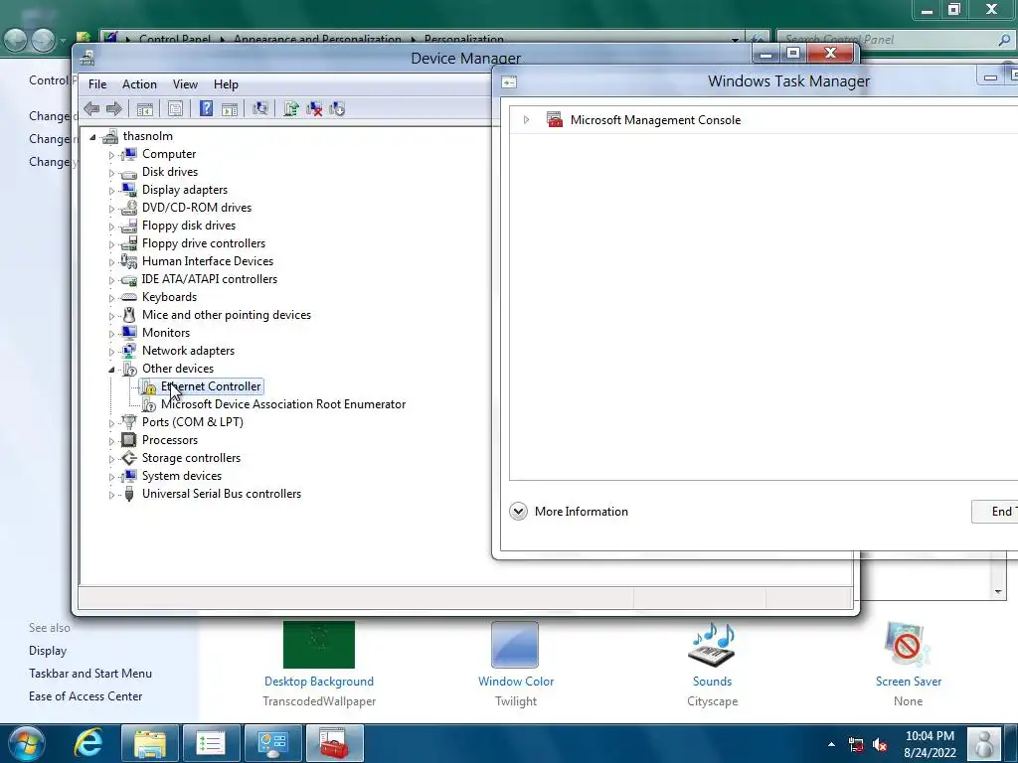Viewport: 1018px width, 763px height.
Task: Select Monitors tree item
Action: [166, 332]
